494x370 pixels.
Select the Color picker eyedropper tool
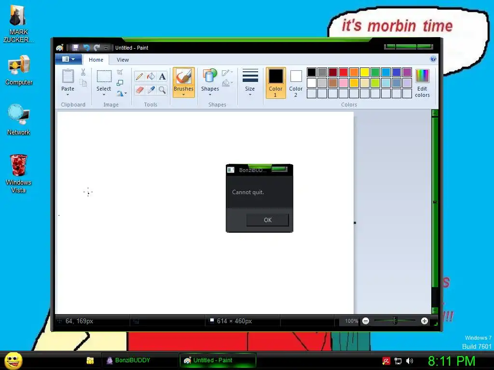click(151, 90)
